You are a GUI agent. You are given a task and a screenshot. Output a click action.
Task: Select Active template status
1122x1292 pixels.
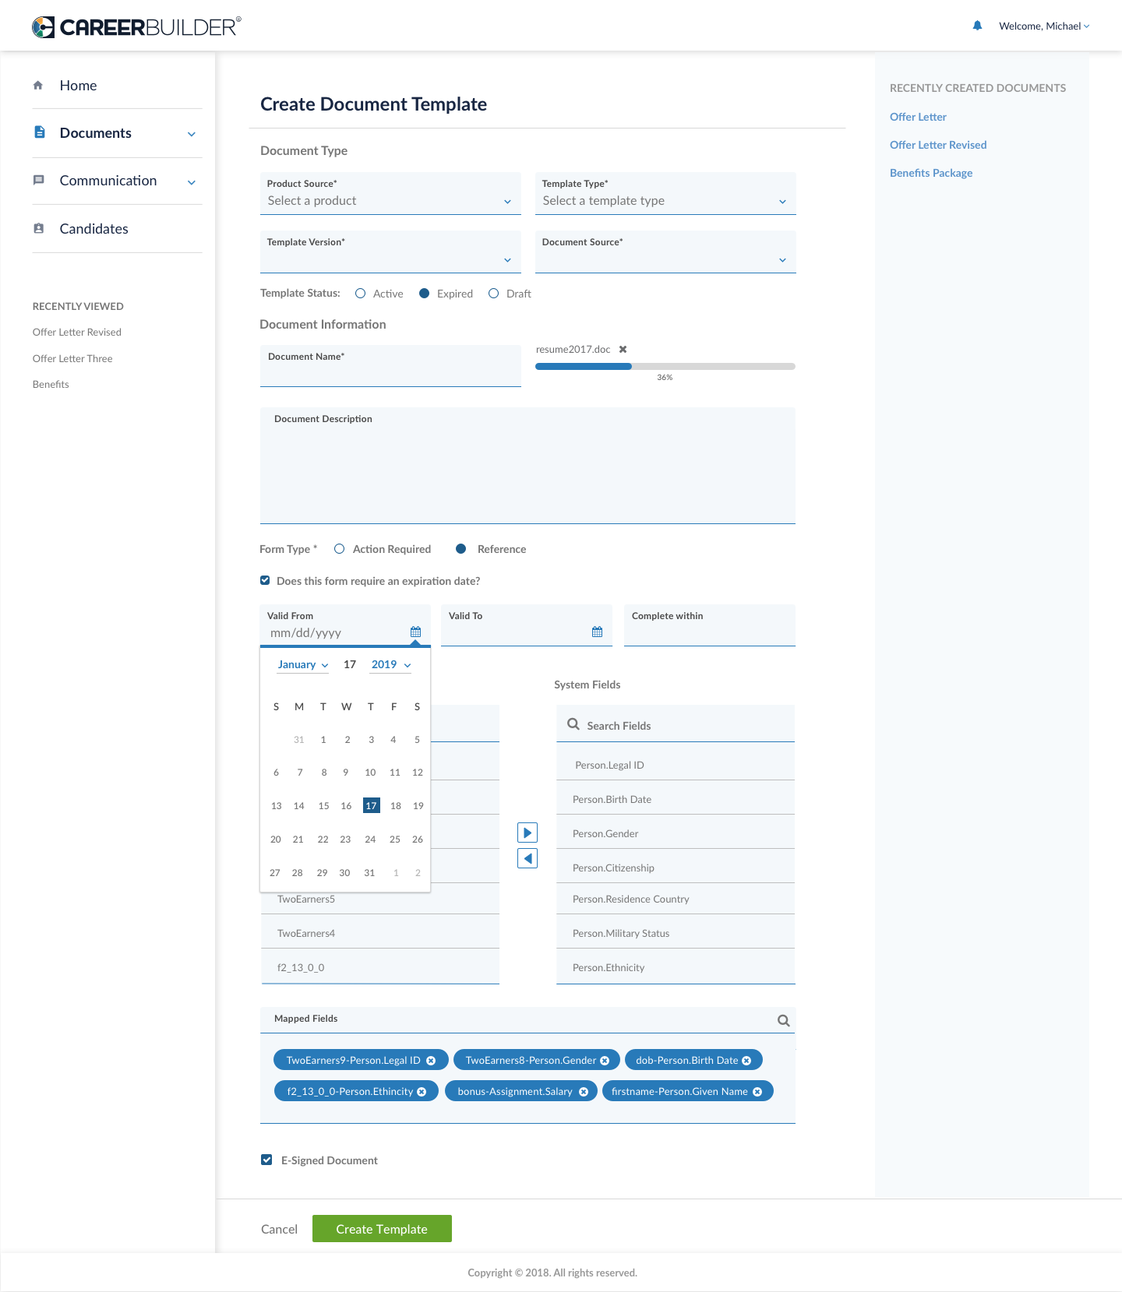pos(360,294)
